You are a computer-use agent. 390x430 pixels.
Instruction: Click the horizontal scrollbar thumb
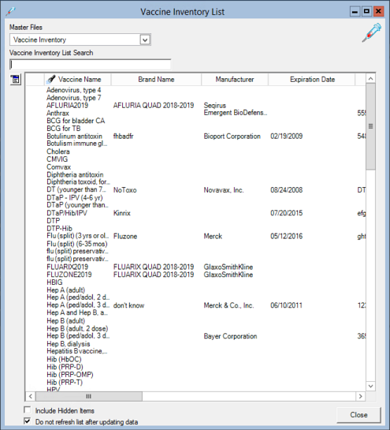click(89, 396)
